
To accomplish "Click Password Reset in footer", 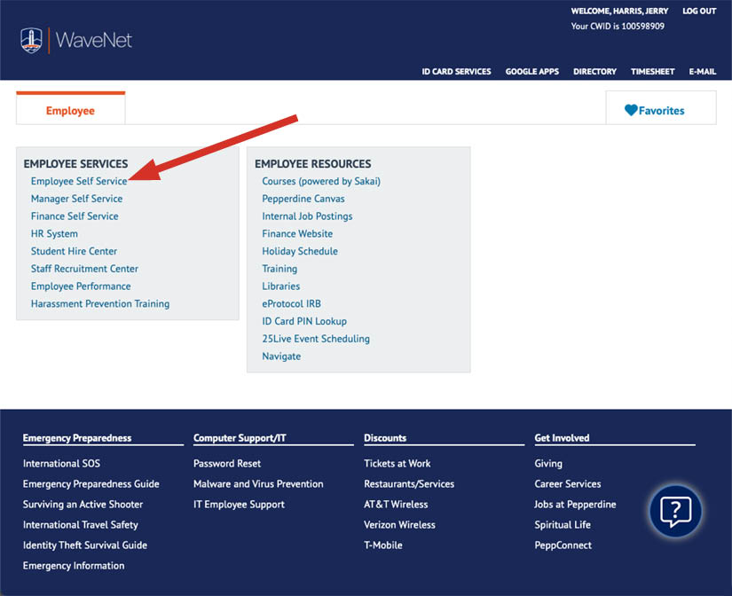I will point(227,463).
